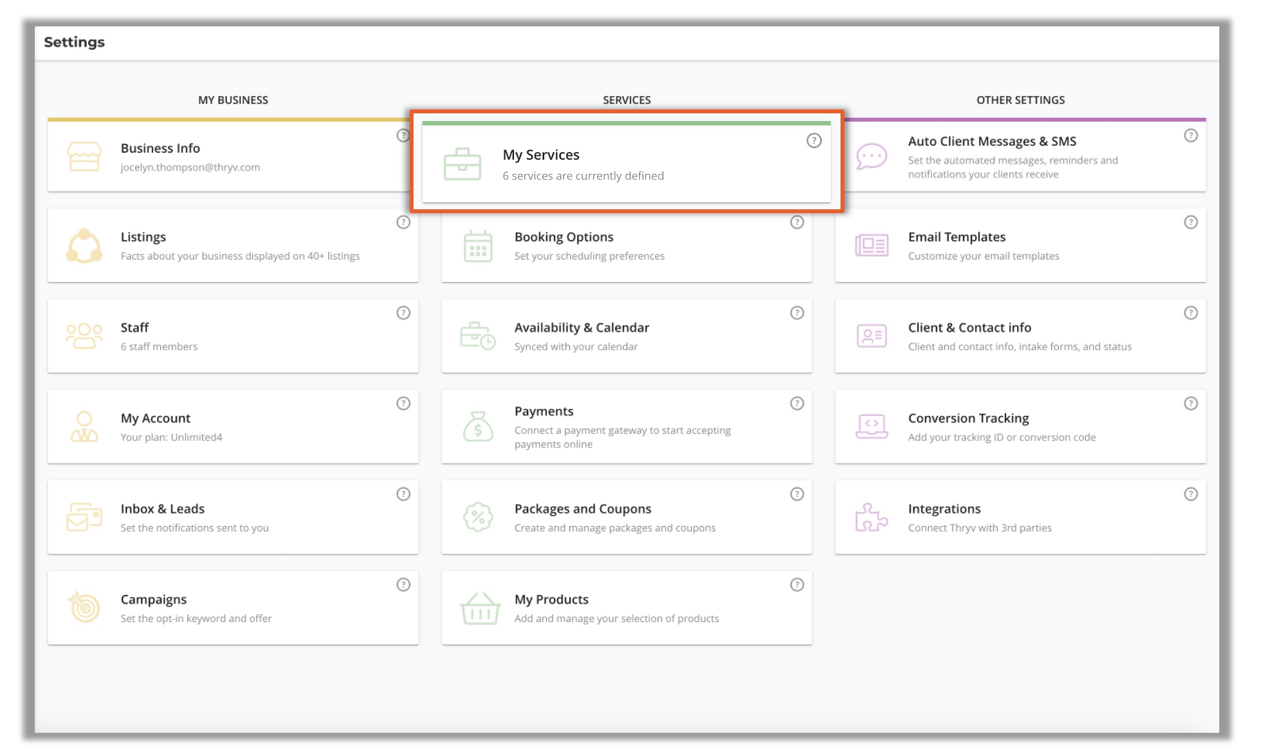1265x756 pixels.
Task: Open help for Inbox & Leads card
Action: point(403,494)
